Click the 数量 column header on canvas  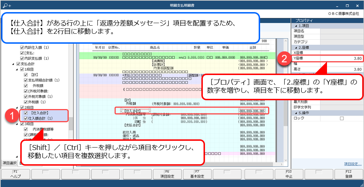click(x=197, y=47)
